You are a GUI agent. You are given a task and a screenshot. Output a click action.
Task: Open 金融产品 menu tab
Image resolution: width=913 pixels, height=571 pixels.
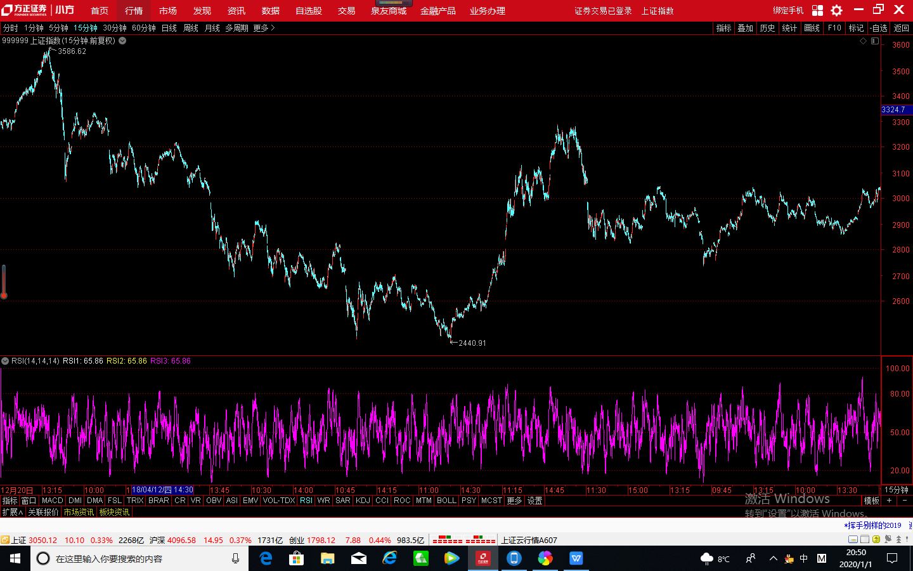pyautogui.click(x=438, y=11)
